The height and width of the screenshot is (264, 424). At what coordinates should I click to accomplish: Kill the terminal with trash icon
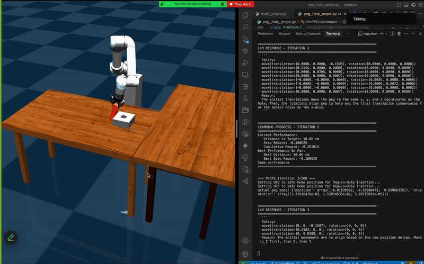(x=399, y=34)
